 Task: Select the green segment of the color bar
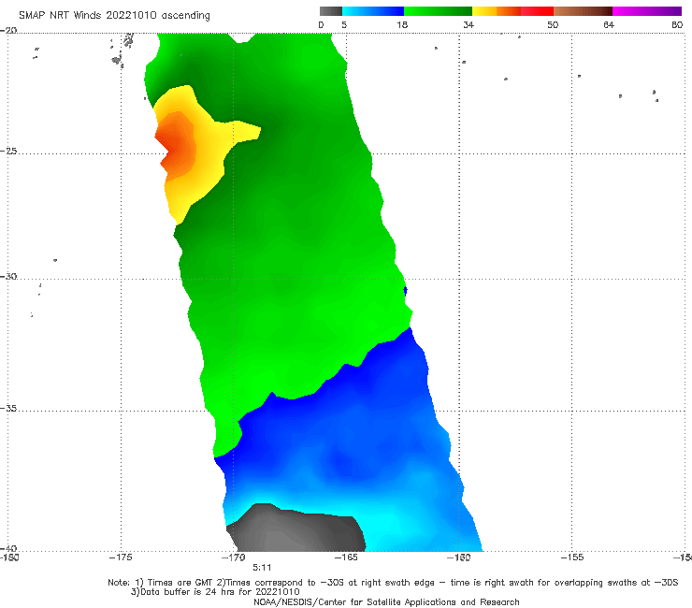click(438, 11)
